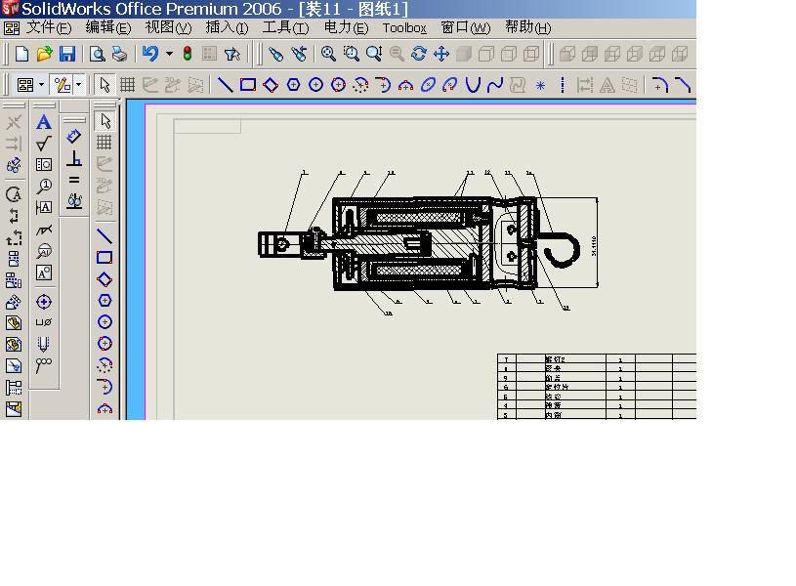The width and height of the screenshot is (796, 586).
Task: Click the New document icon
Action: [x=21, y=55]
